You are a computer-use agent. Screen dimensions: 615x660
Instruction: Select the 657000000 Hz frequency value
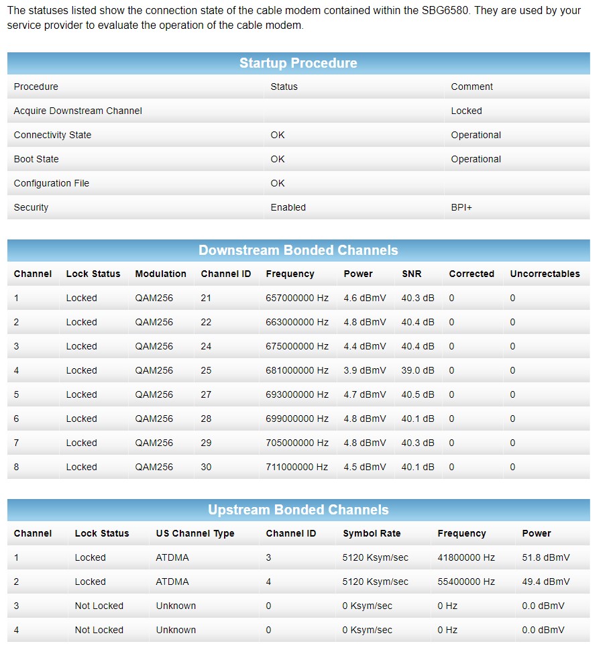tap(296, 298)
